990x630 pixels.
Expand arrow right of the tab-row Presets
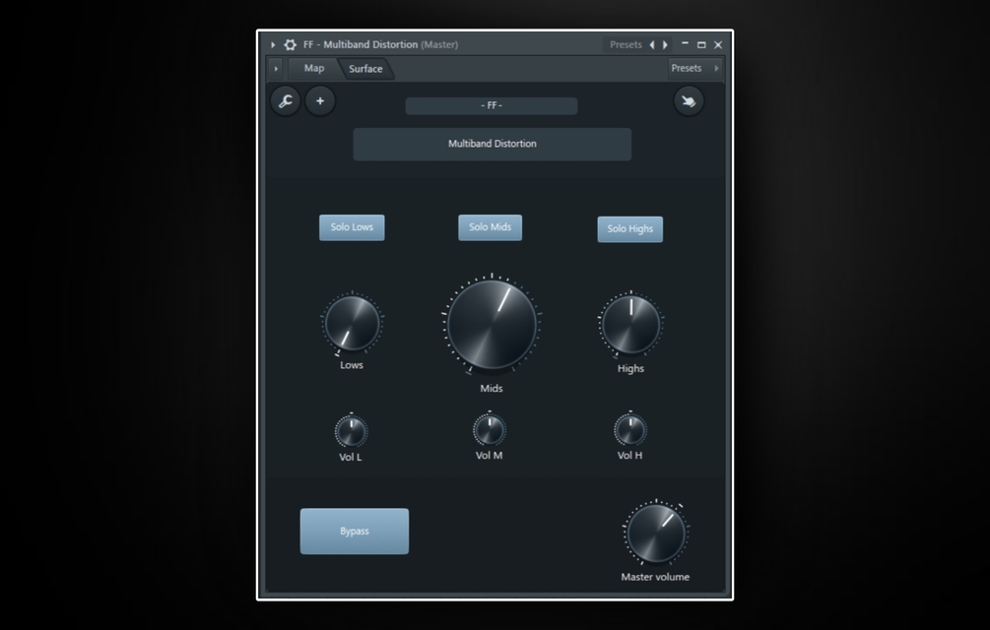pyautogui.click(x=716, y=68)
